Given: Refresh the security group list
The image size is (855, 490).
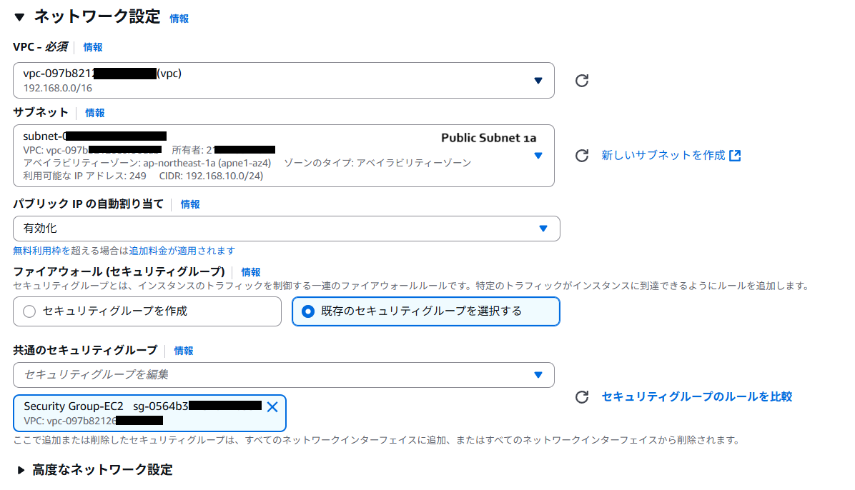Looking at the screenshot, I should click(581, 396).
